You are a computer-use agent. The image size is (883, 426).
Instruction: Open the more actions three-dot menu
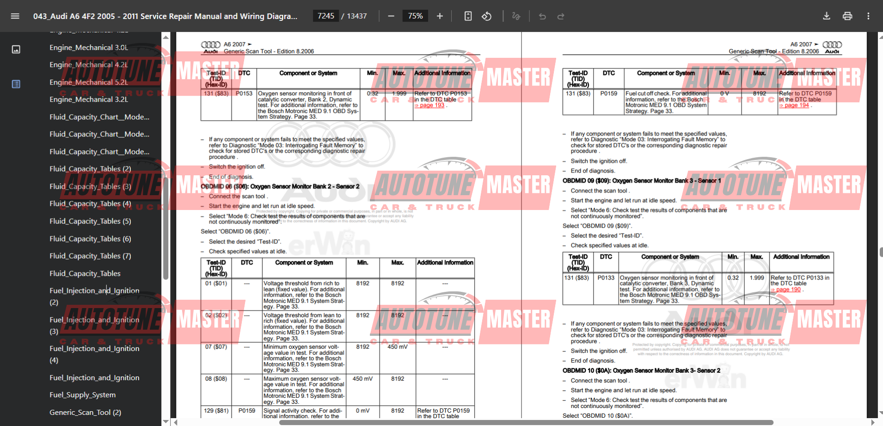coord(868,16)
